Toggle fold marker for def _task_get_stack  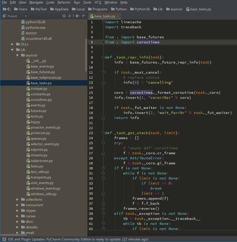103,133
